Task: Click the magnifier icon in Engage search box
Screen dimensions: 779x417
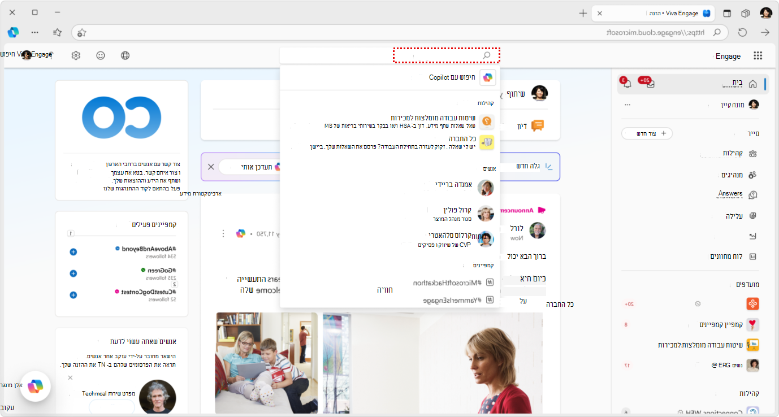Action: tap(487, 55)
